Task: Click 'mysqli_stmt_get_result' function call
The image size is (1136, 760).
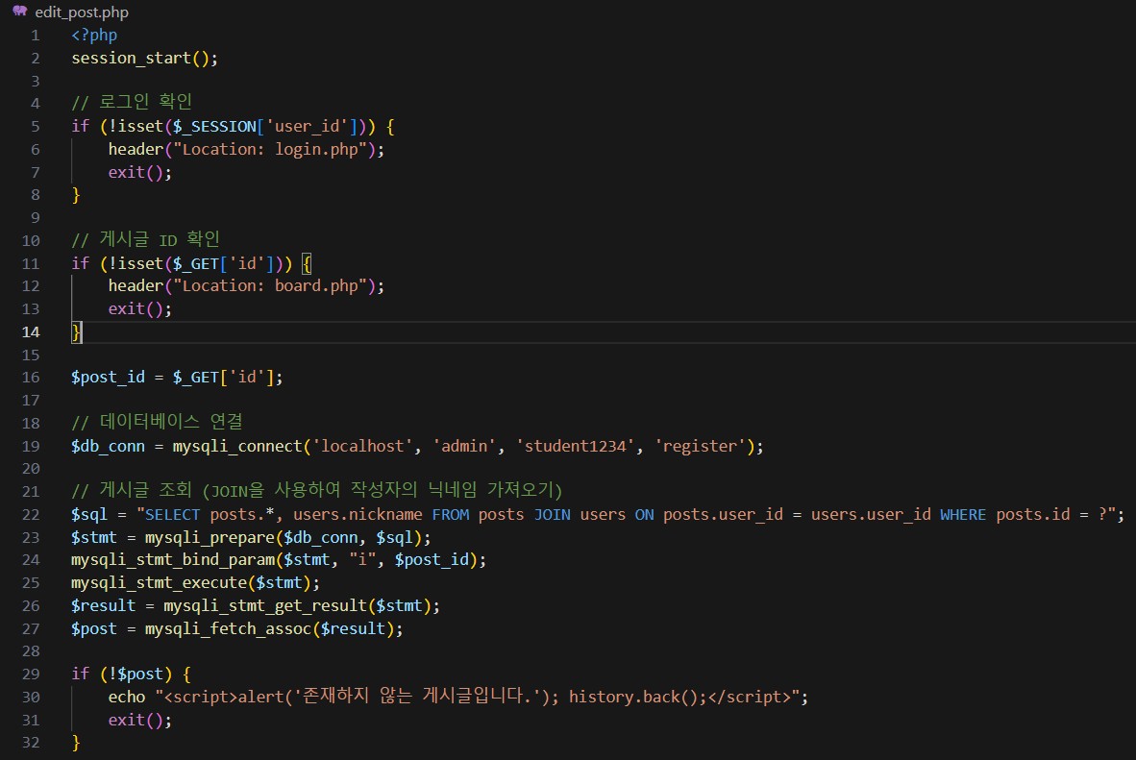Action: [264, 605]
